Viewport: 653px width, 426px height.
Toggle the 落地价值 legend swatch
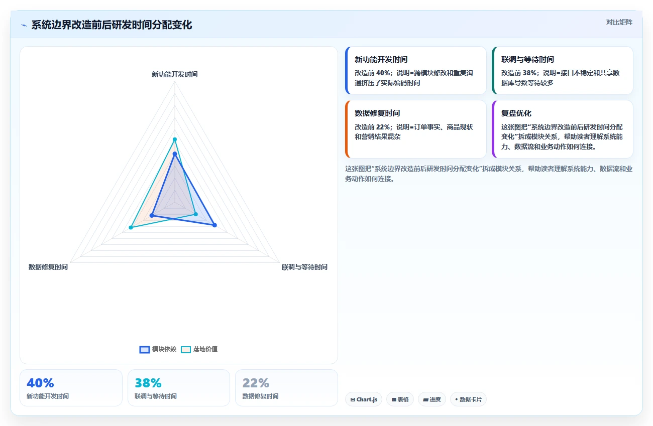pos(186,350)
